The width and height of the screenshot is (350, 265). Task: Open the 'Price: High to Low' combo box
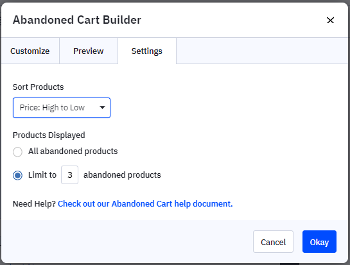tap(62, 108)
